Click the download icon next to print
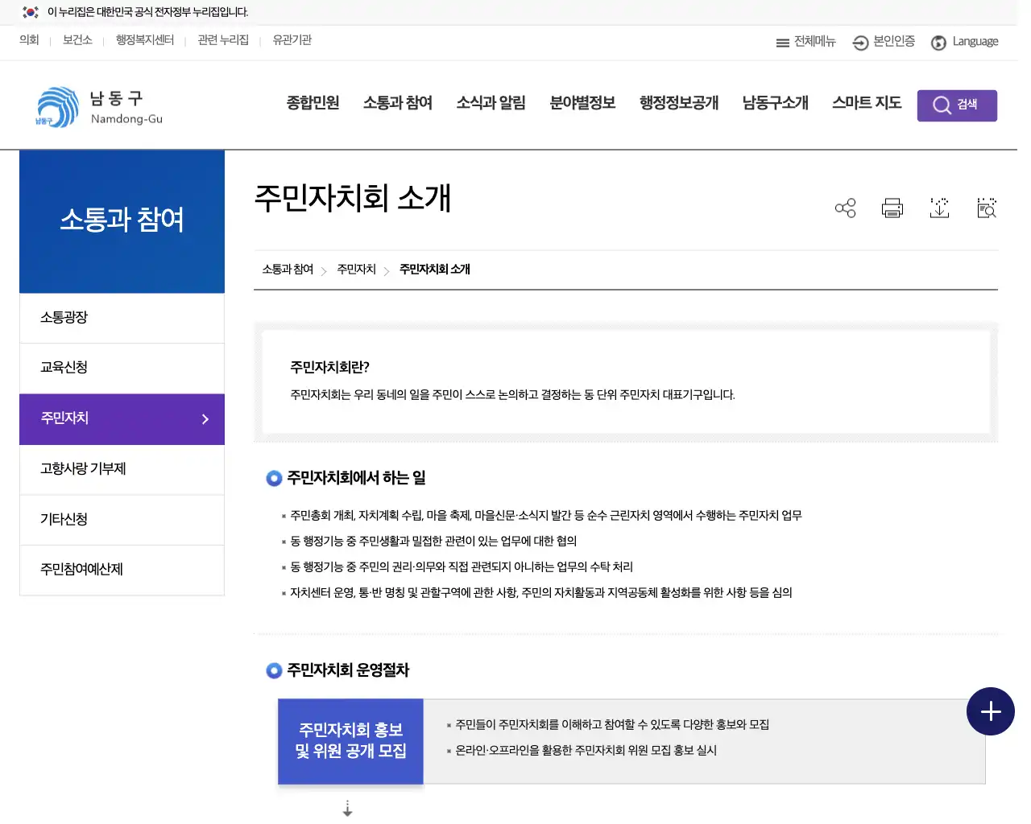1031x824 pixels. point(939,208)
